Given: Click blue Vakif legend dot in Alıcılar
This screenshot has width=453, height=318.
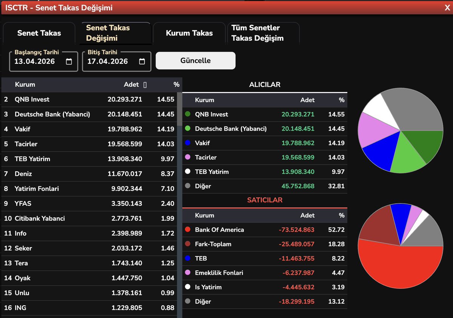Looking at the screenshot, I should point(188,143).
